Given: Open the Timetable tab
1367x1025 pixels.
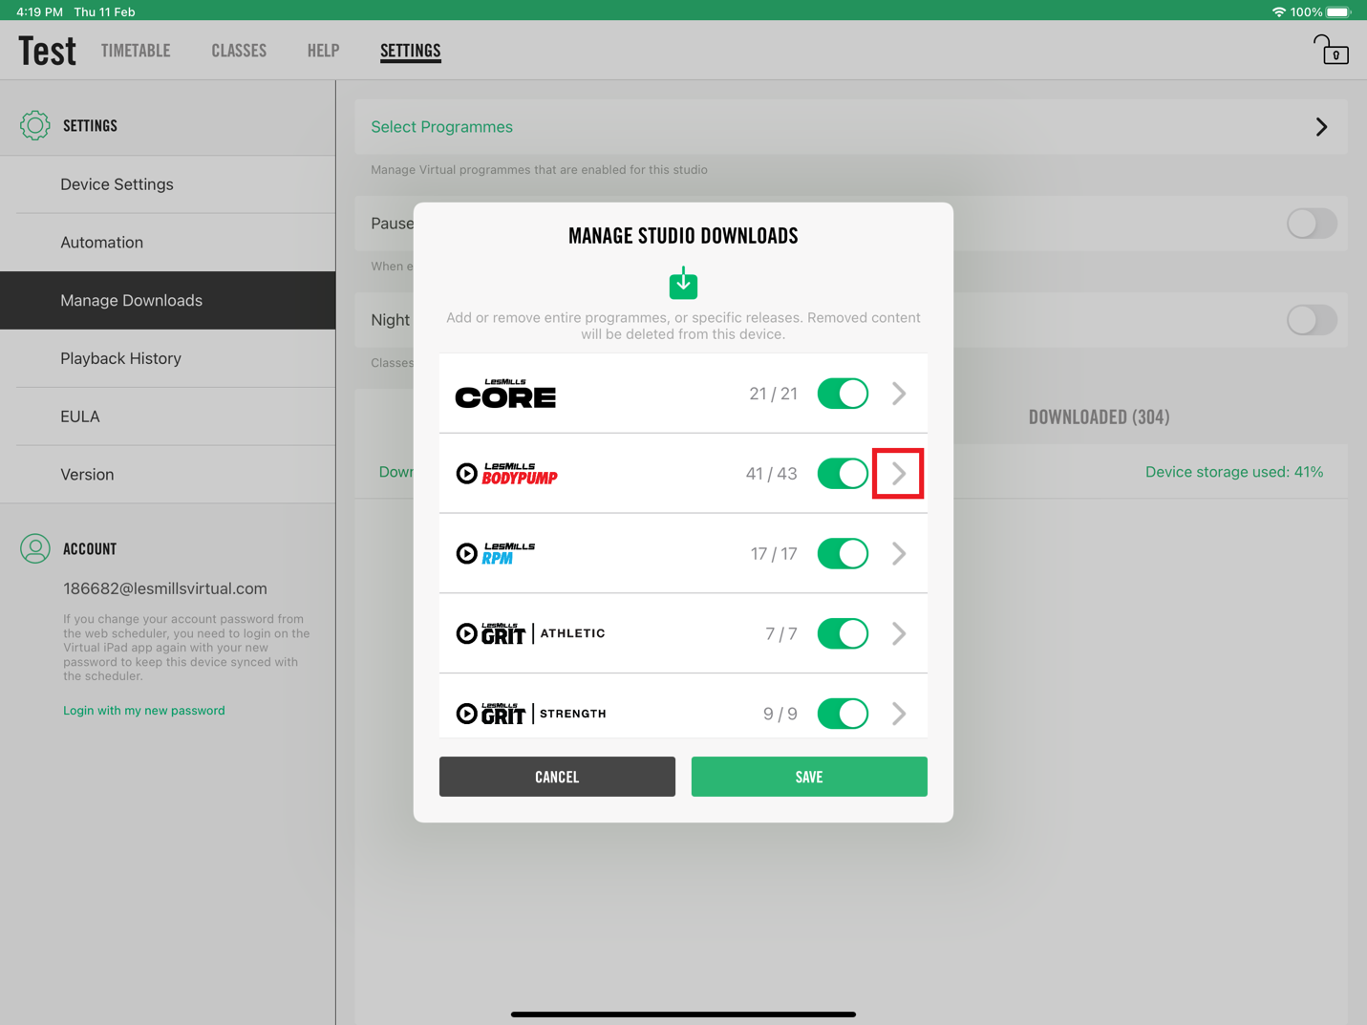Looking at the screenshot, I should tap(136, 51).
